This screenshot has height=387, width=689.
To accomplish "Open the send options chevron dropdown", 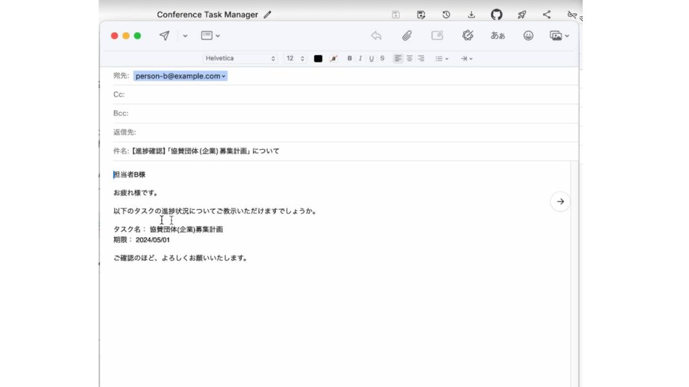I will (185, 36).
